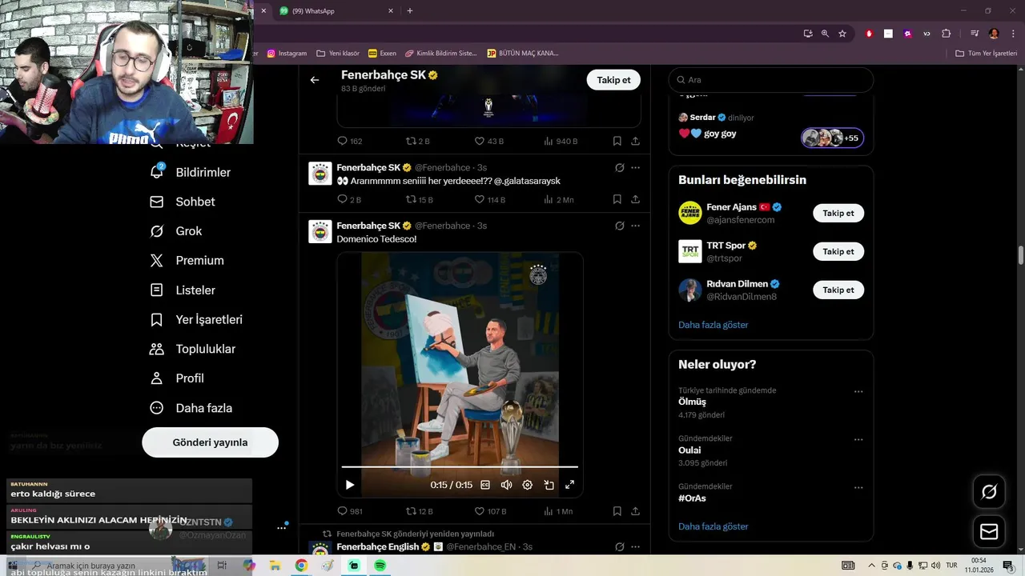Share the Domenico Tedesco post
1025x576 pixels.
coord(635,511)
